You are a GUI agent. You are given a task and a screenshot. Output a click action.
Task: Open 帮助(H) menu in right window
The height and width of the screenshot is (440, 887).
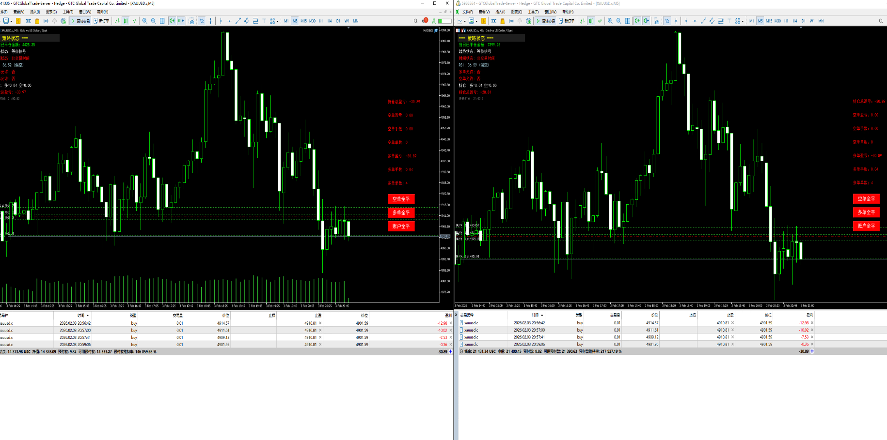point(568,12)
